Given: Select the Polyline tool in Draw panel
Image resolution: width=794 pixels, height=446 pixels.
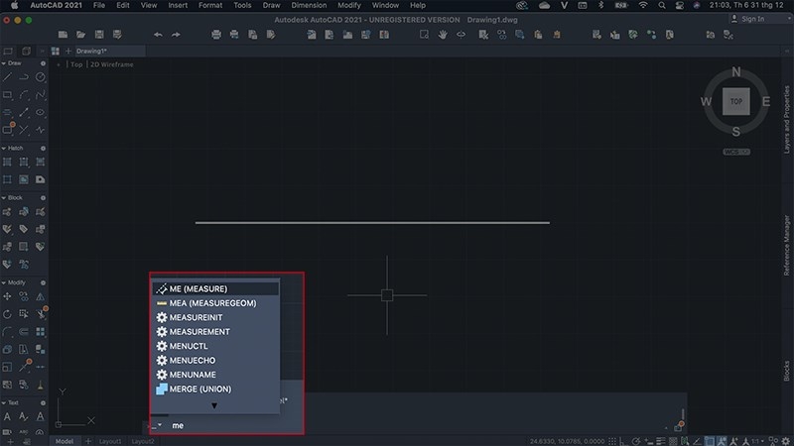Looking at the screenshot, I should 24,77.
